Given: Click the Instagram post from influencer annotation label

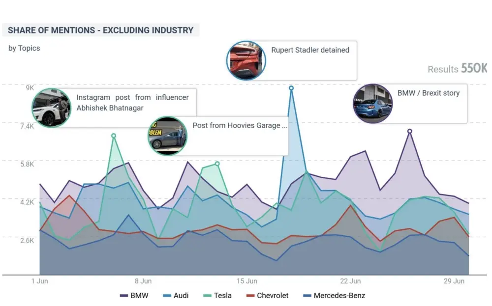Looking at the screenshot, I should (x=133, y=103).
